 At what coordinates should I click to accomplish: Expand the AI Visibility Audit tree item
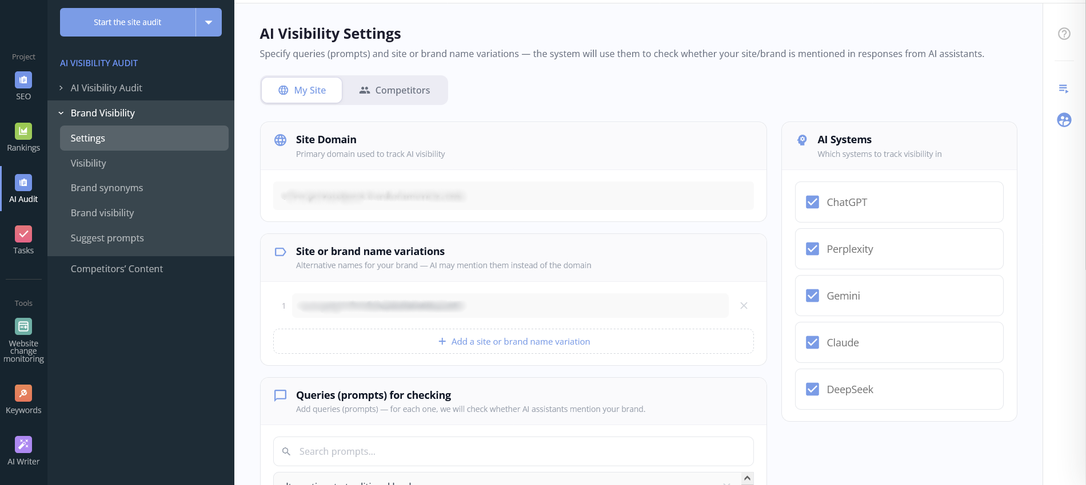click(61, 88)
